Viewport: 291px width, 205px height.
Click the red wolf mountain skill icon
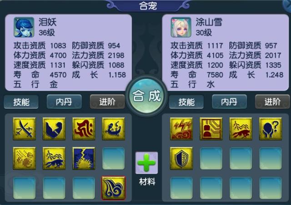point(241,129)
